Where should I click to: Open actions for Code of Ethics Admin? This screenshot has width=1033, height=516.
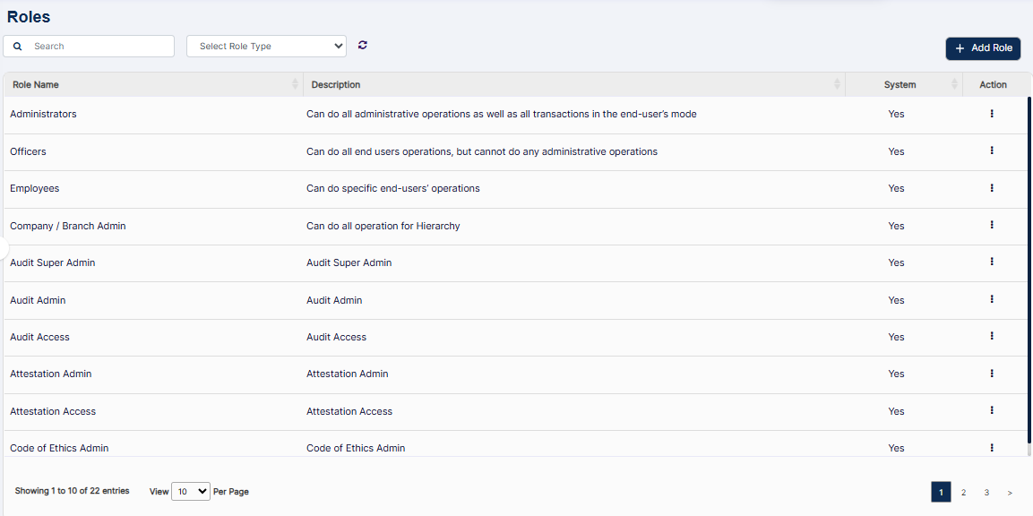pyautogui.click(x=992, y=447)
